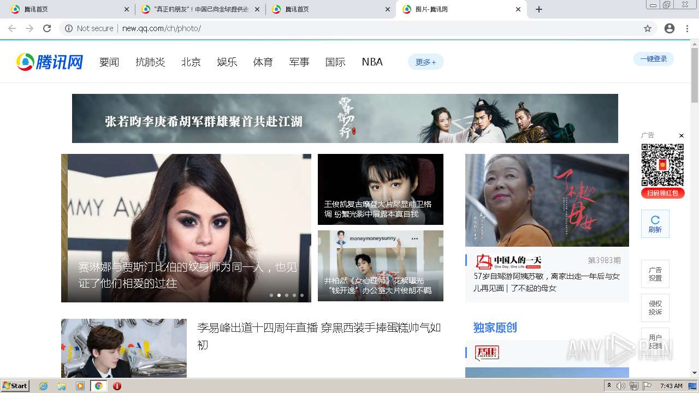Open the 娱乐 nav item

click(x=227, y=62)
